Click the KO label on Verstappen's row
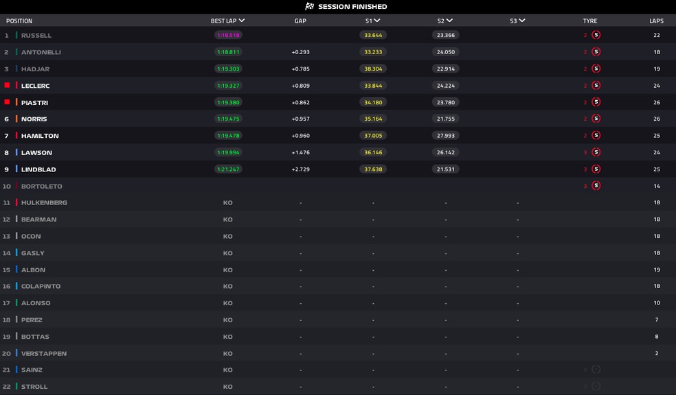Viewport: 676px width, 395px height. click(227, 353)
